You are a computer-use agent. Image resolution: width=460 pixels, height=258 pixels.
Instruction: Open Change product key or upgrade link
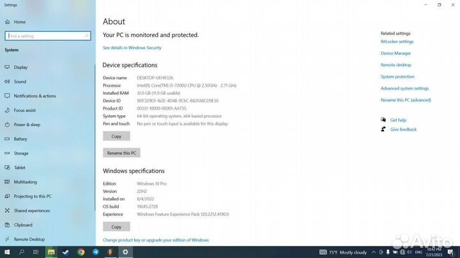pos(156,240)
